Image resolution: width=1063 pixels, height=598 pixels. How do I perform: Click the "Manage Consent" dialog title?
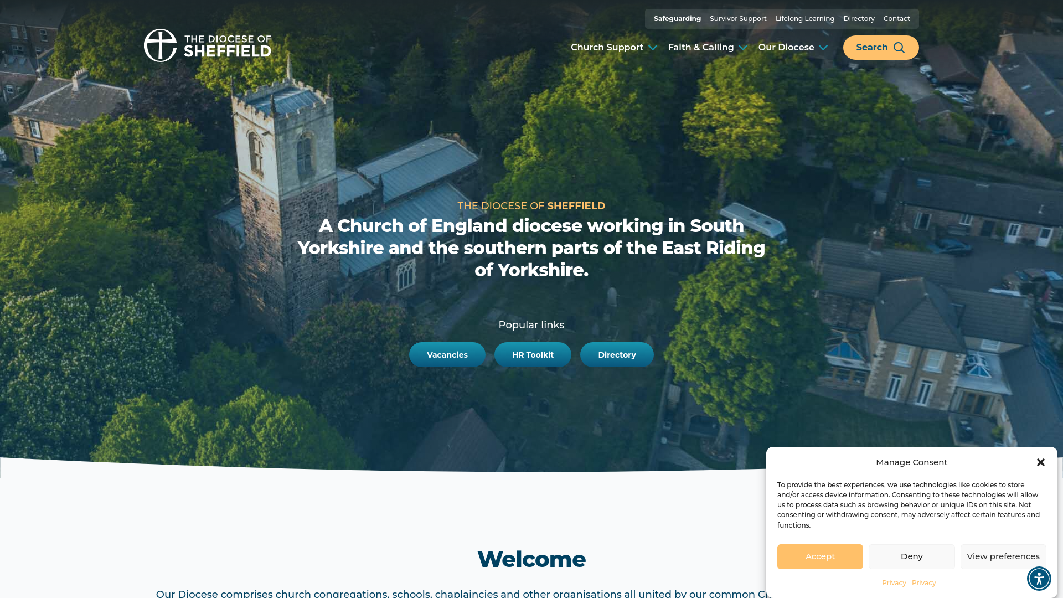(x=911, y=462)
